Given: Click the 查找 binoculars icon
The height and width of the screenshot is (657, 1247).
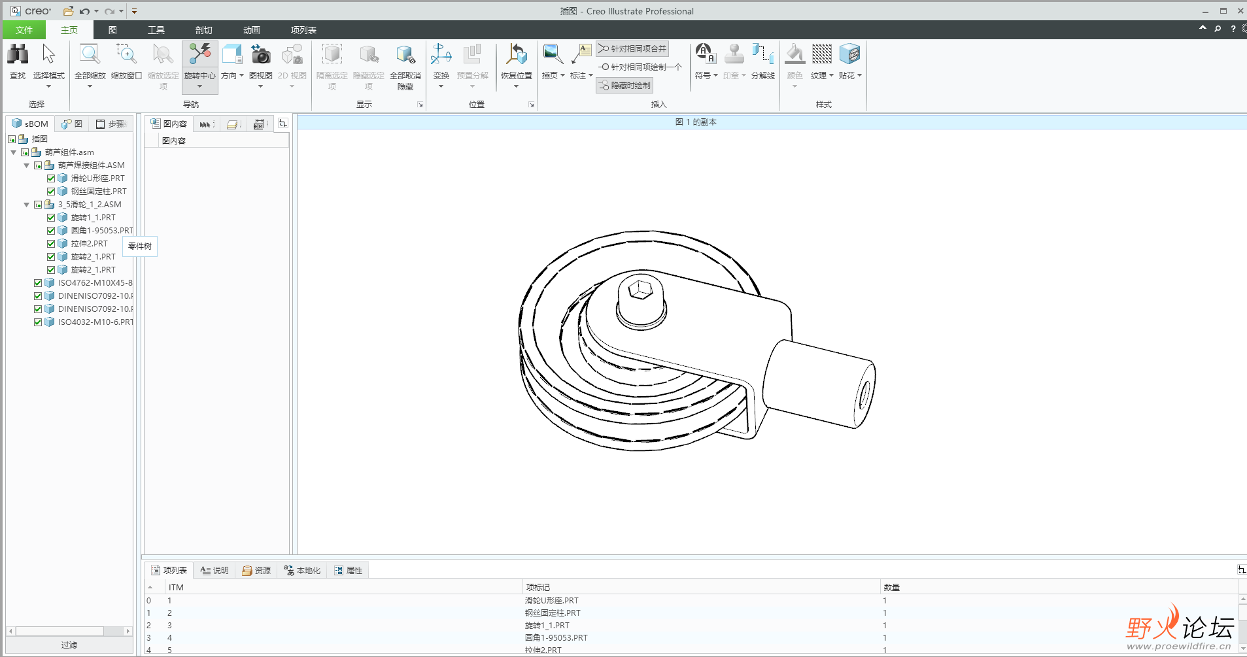Looking at the screenshot, I should click(x=18, y=55).
